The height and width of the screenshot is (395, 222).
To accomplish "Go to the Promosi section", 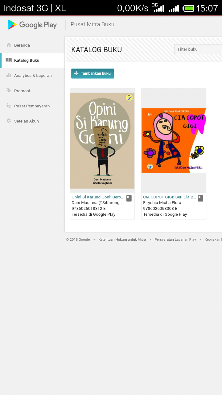I will [x=32, y=91].
